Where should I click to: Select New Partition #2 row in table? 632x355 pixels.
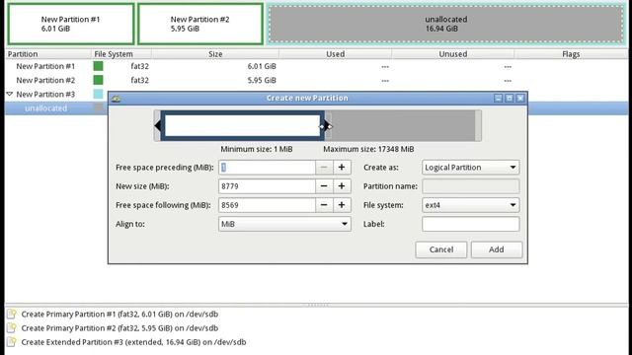coord(316,81)
